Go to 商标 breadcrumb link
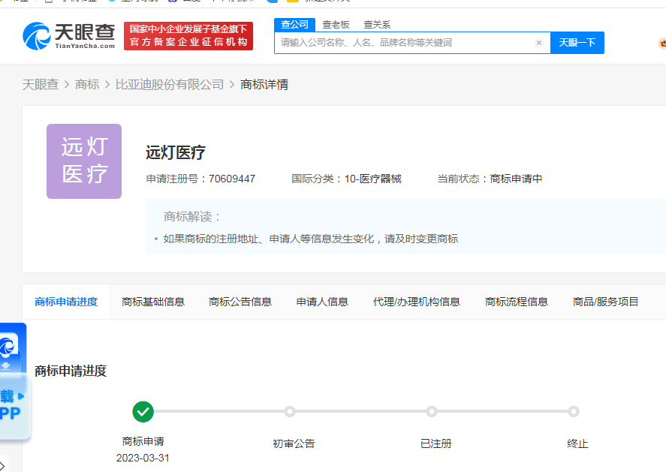The width and height of the screenshot is (666, 472). (x=87, y=85)
